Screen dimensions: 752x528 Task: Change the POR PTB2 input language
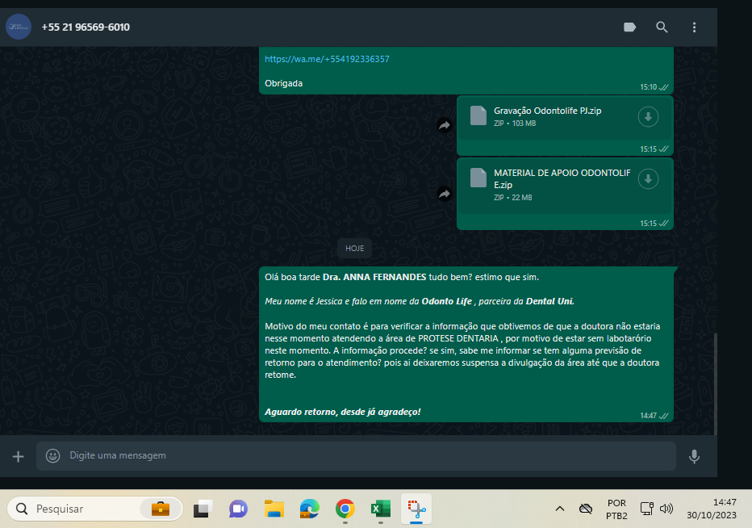[616, 509]
